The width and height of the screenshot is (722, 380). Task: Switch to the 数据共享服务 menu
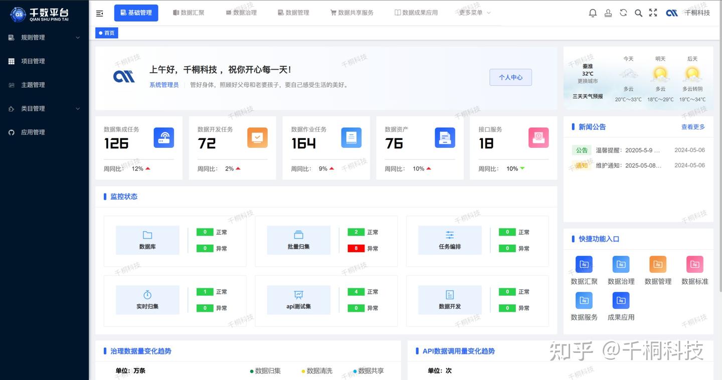coord(352,13)
